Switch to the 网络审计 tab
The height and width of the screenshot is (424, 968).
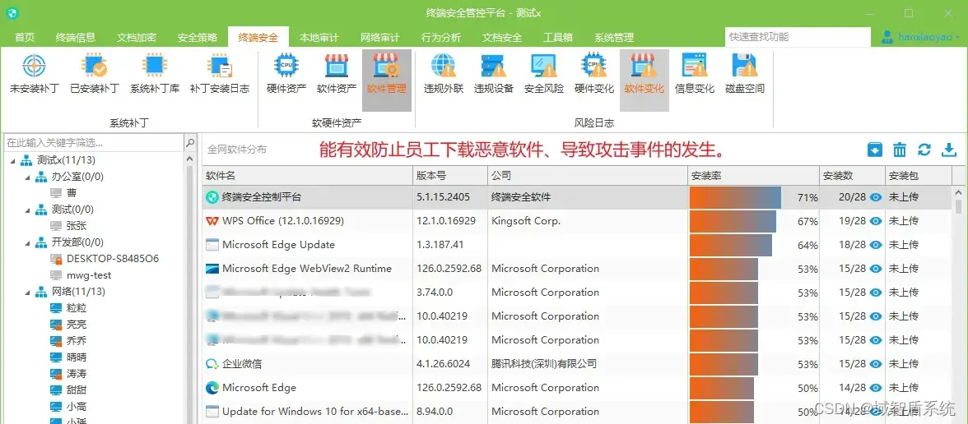[379, 38]
